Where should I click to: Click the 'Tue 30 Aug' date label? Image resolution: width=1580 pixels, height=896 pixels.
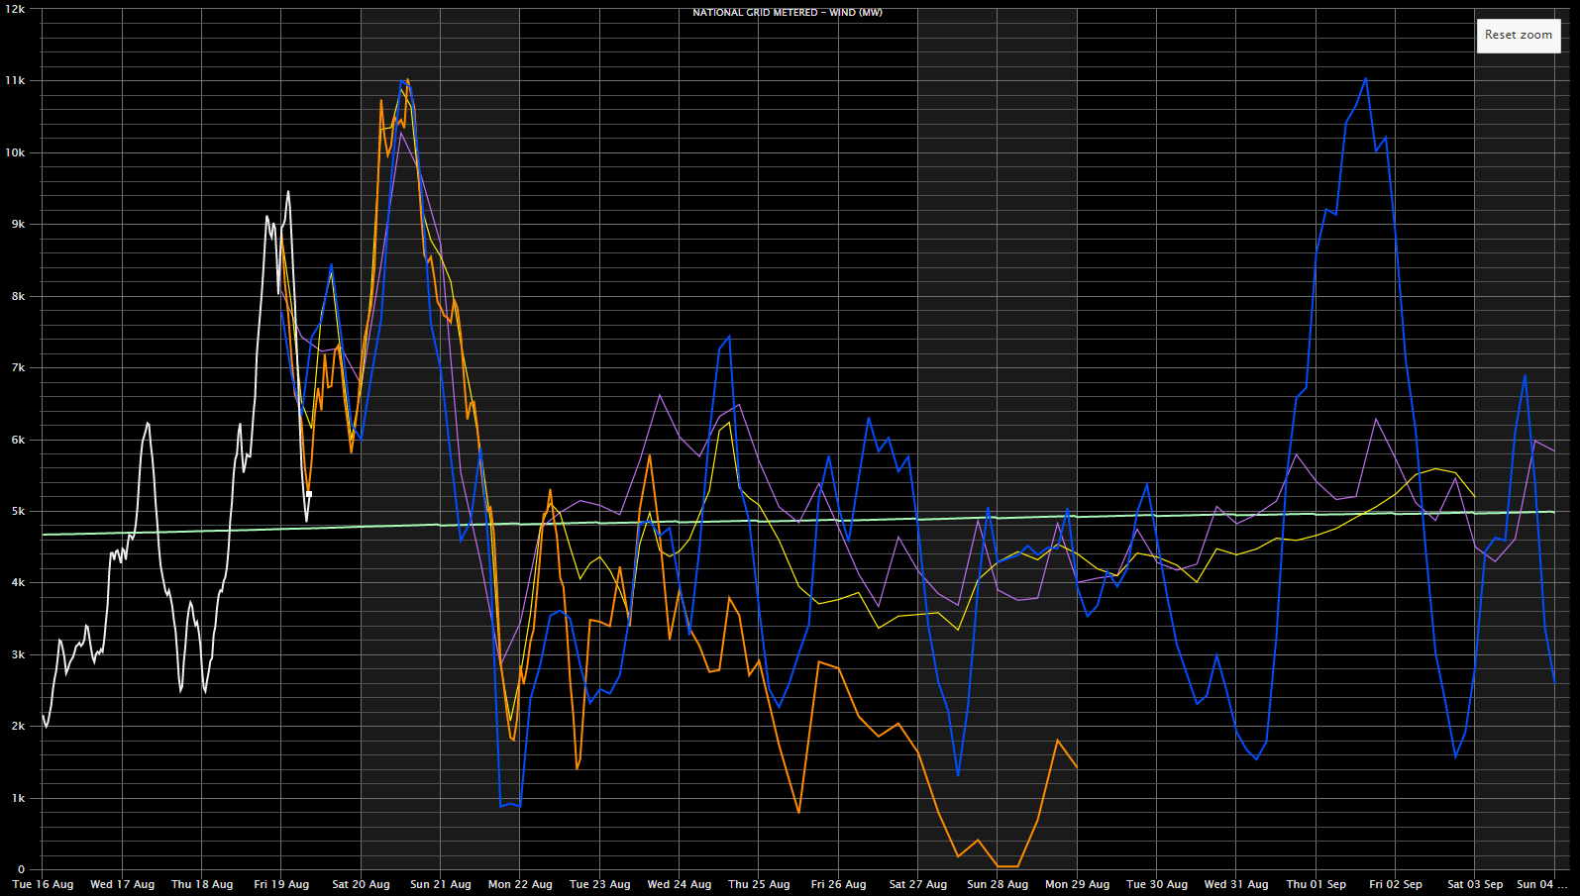point(1157,884)
